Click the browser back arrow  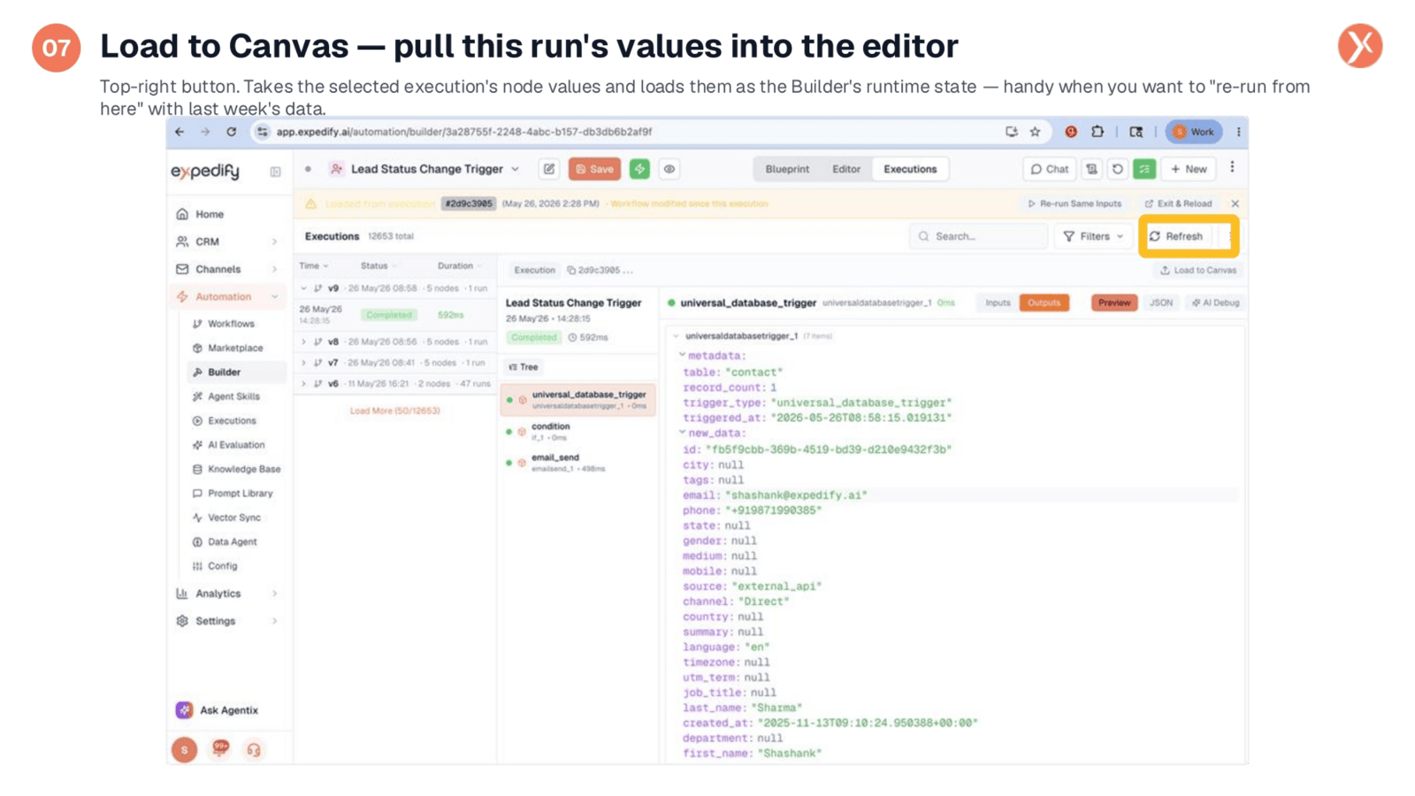point(180,132)
